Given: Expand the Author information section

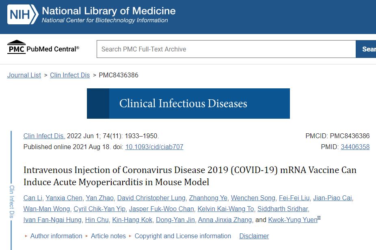Looking at the screenshot, I should (x=56, y=236).
